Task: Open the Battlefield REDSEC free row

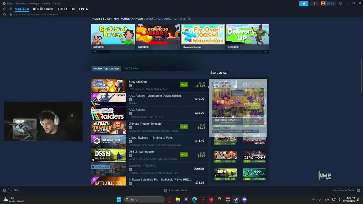Action: (x=149, y=169)
